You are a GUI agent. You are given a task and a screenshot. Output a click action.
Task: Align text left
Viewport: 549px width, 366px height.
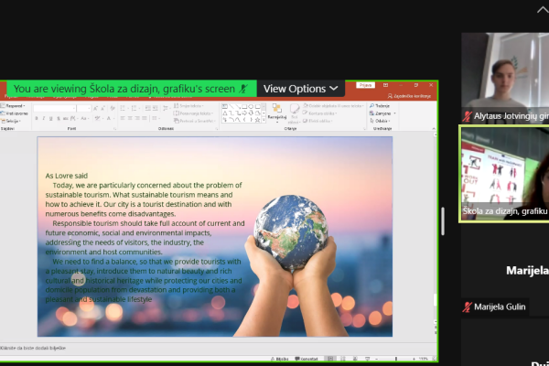pos(123,118)
